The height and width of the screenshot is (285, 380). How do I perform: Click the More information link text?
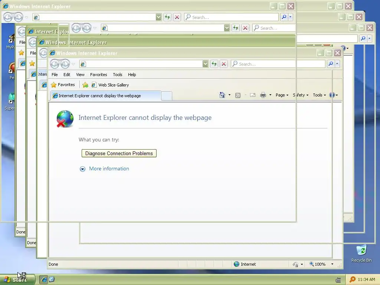pyautogui.click(x=109, y=169)
